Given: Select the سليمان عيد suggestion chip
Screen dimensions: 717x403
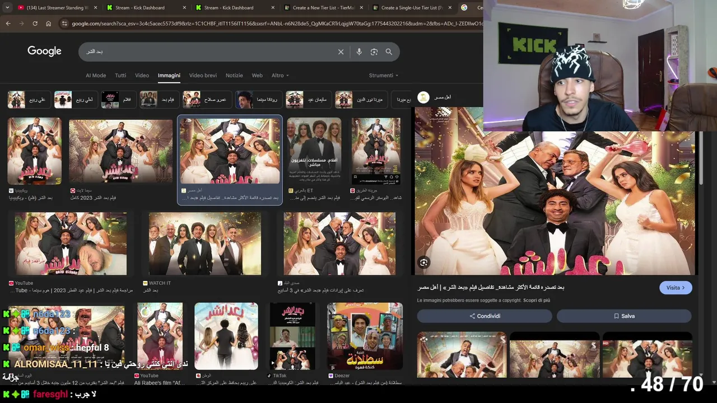Looking at the screenshot, I should 308,100.
